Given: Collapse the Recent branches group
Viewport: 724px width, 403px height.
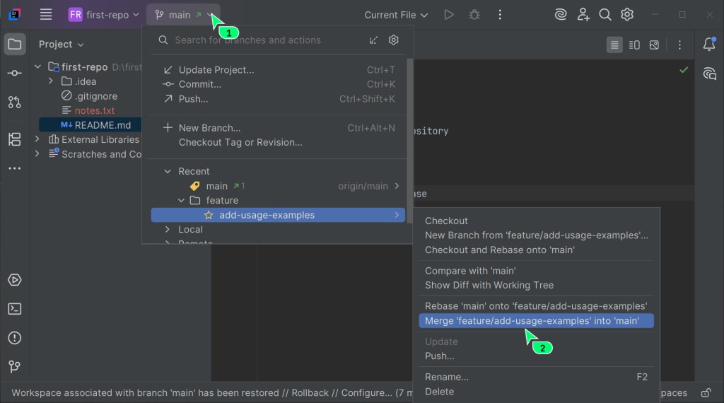Looking at the screenshot, I should (x=168, y=171).
